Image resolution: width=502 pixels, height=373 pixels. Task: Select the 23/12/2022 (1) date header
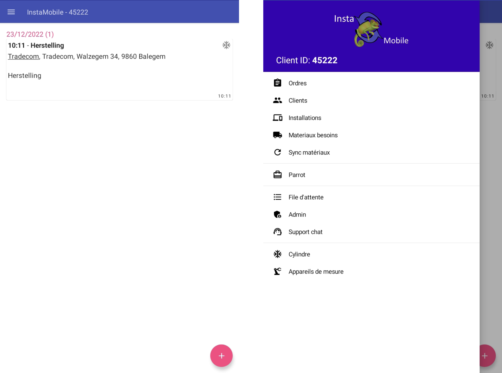[x=30, y=34]
